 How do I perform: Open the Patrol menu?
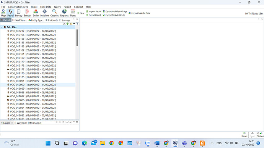(34, 7)
